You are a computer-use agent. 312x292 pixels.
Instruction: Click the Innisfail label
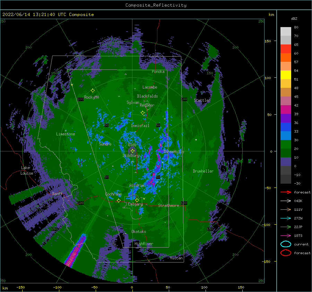[x=140, y=126]
